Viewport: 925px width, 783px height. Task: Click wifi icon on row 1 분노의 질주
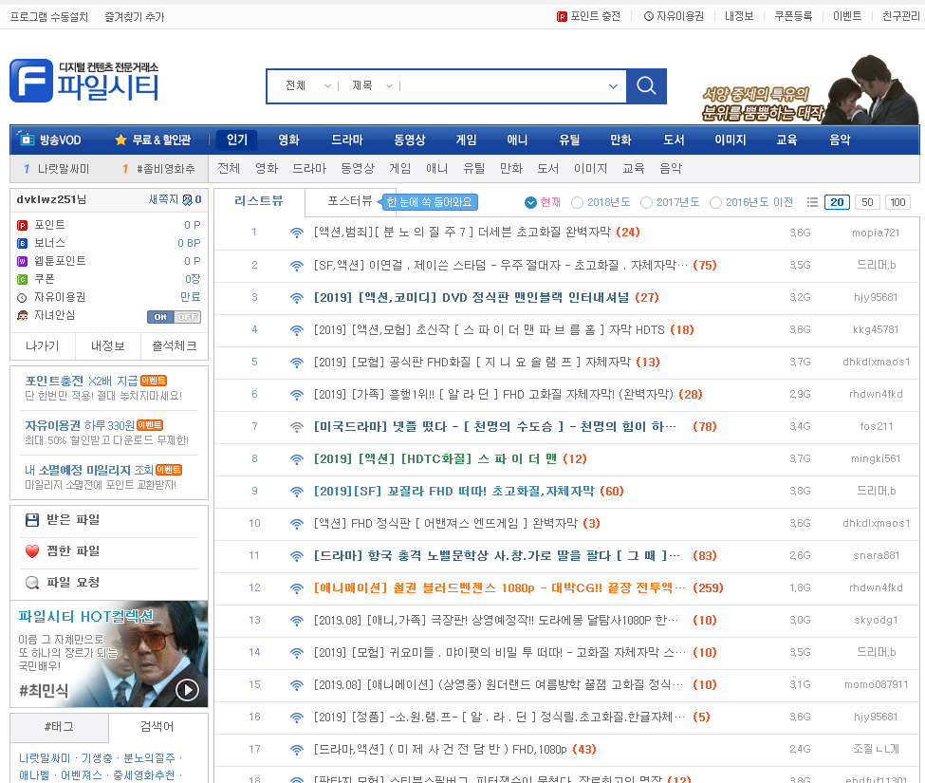297,233
